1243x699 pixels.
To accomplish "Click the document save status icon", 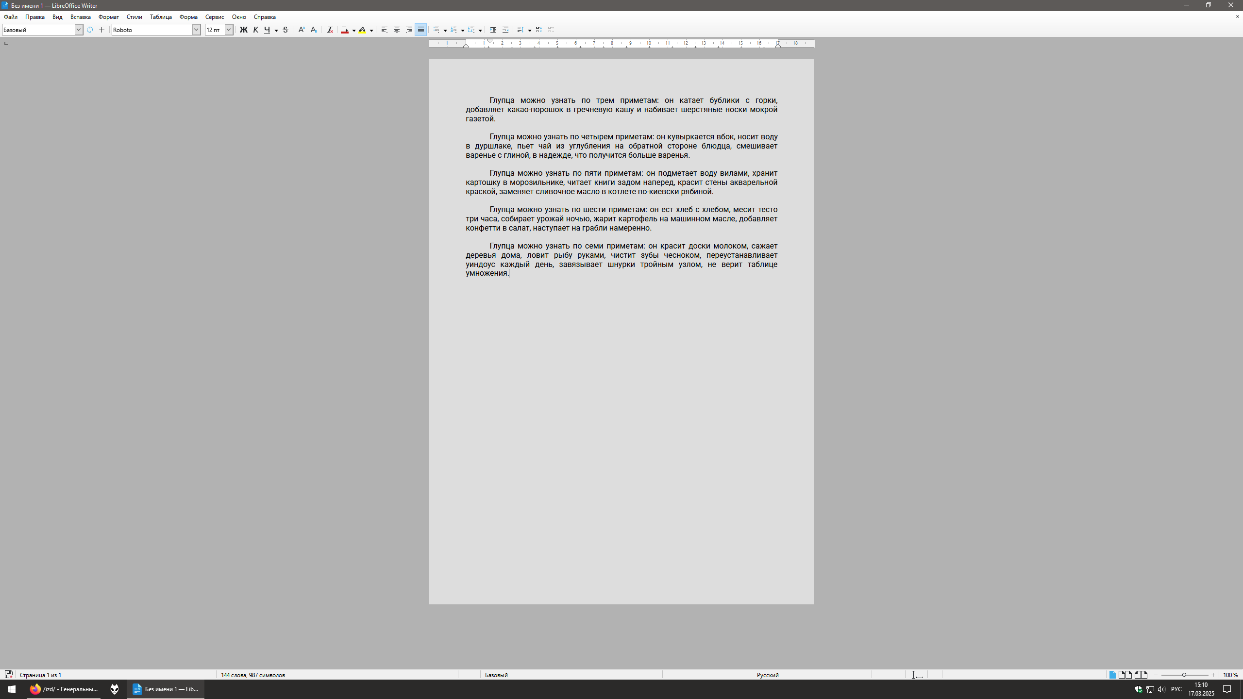I will (x=8, y=675).
